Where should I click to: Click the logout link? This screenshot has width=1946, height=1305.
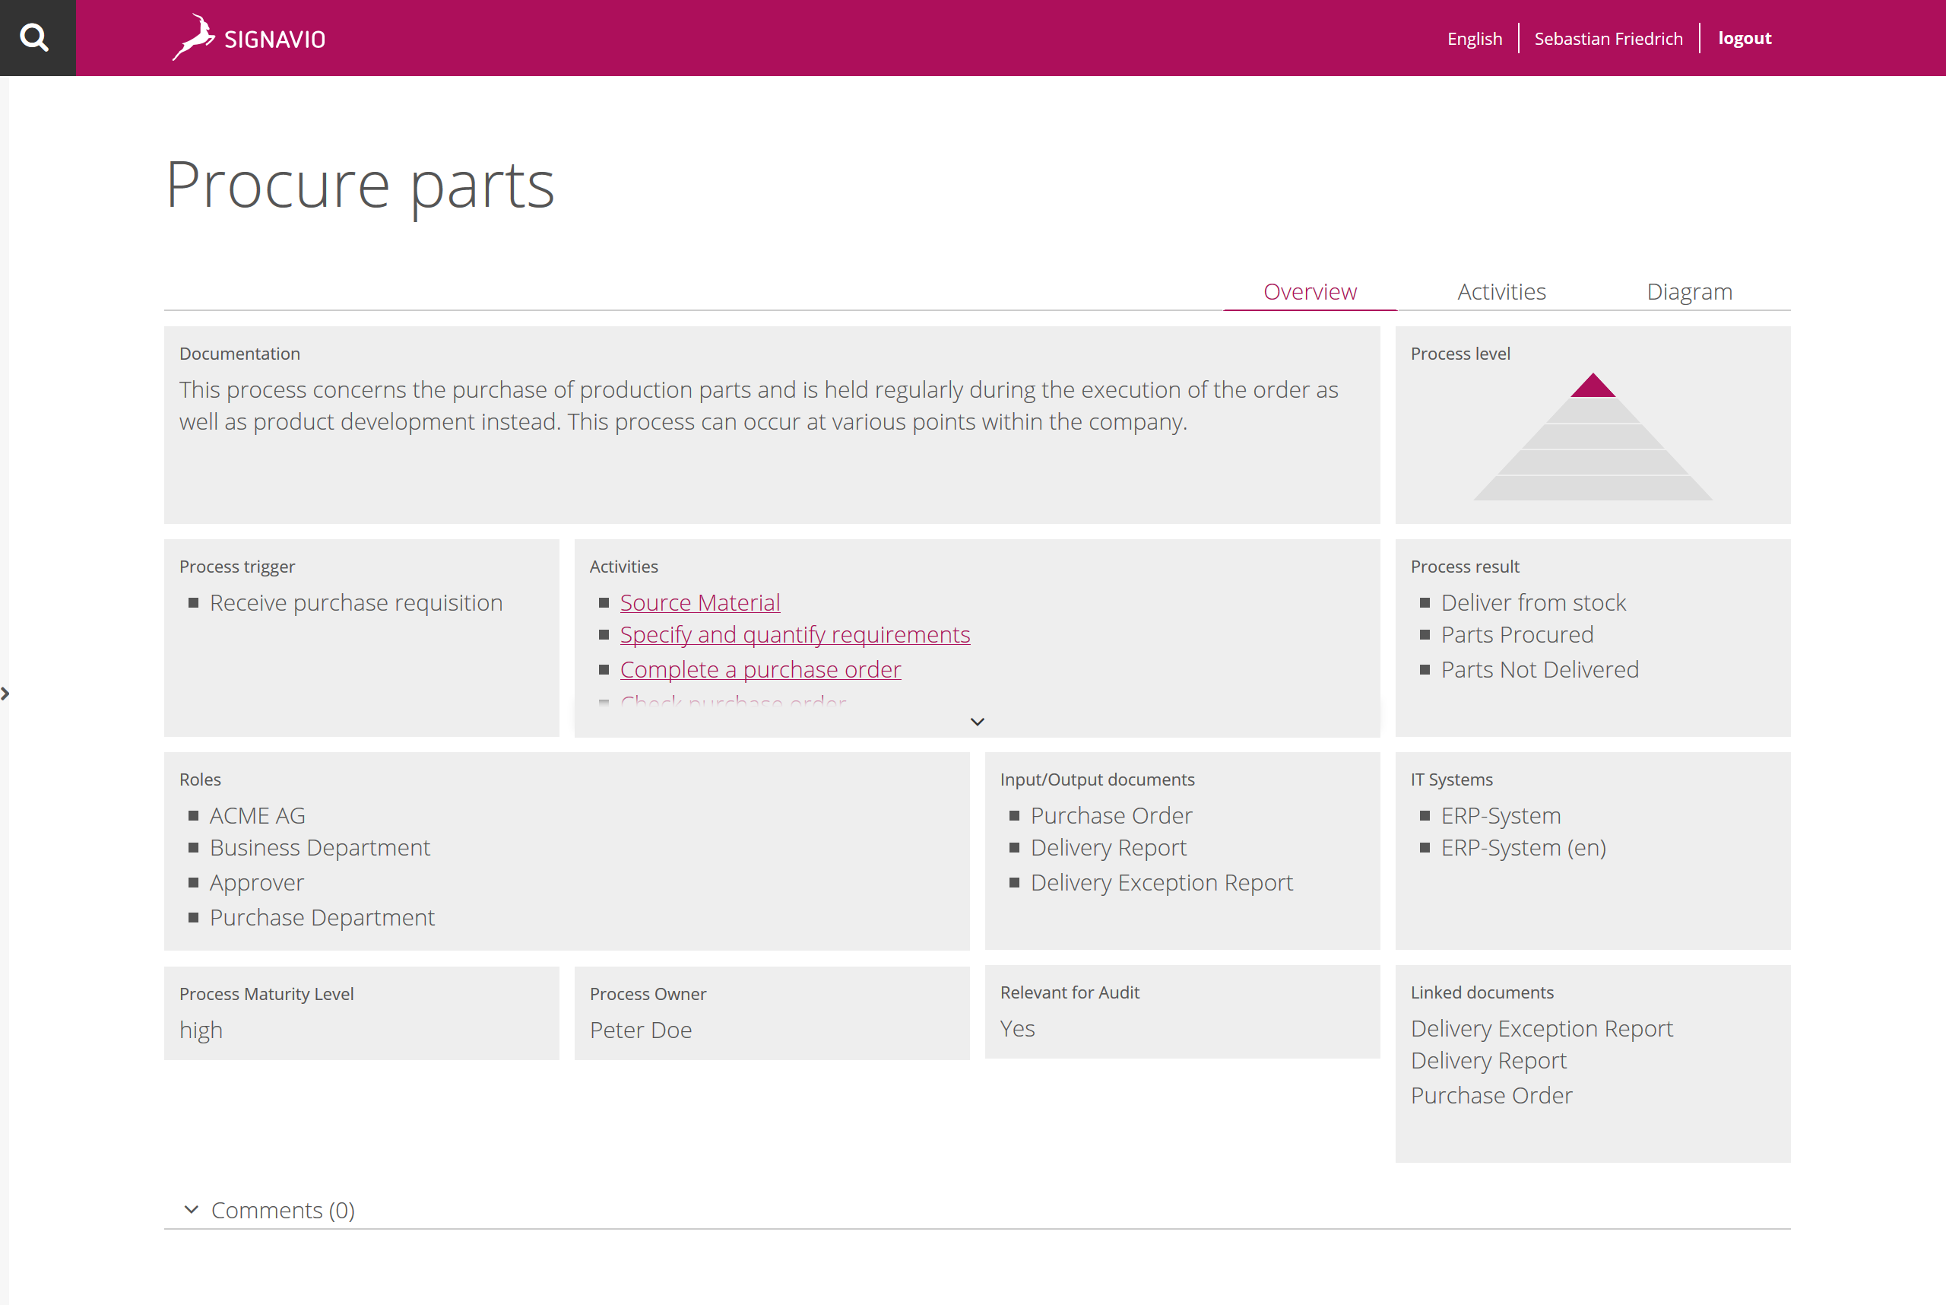[1745, 38]
